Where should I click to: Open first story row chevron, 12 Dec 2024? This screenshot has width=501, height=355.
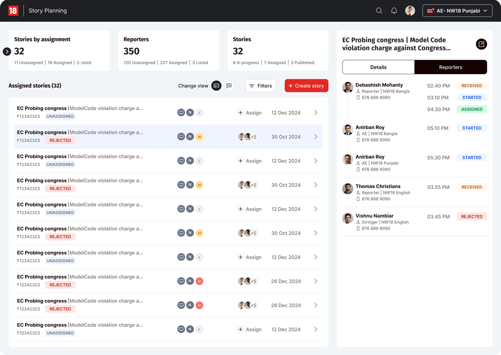(316, 113)
